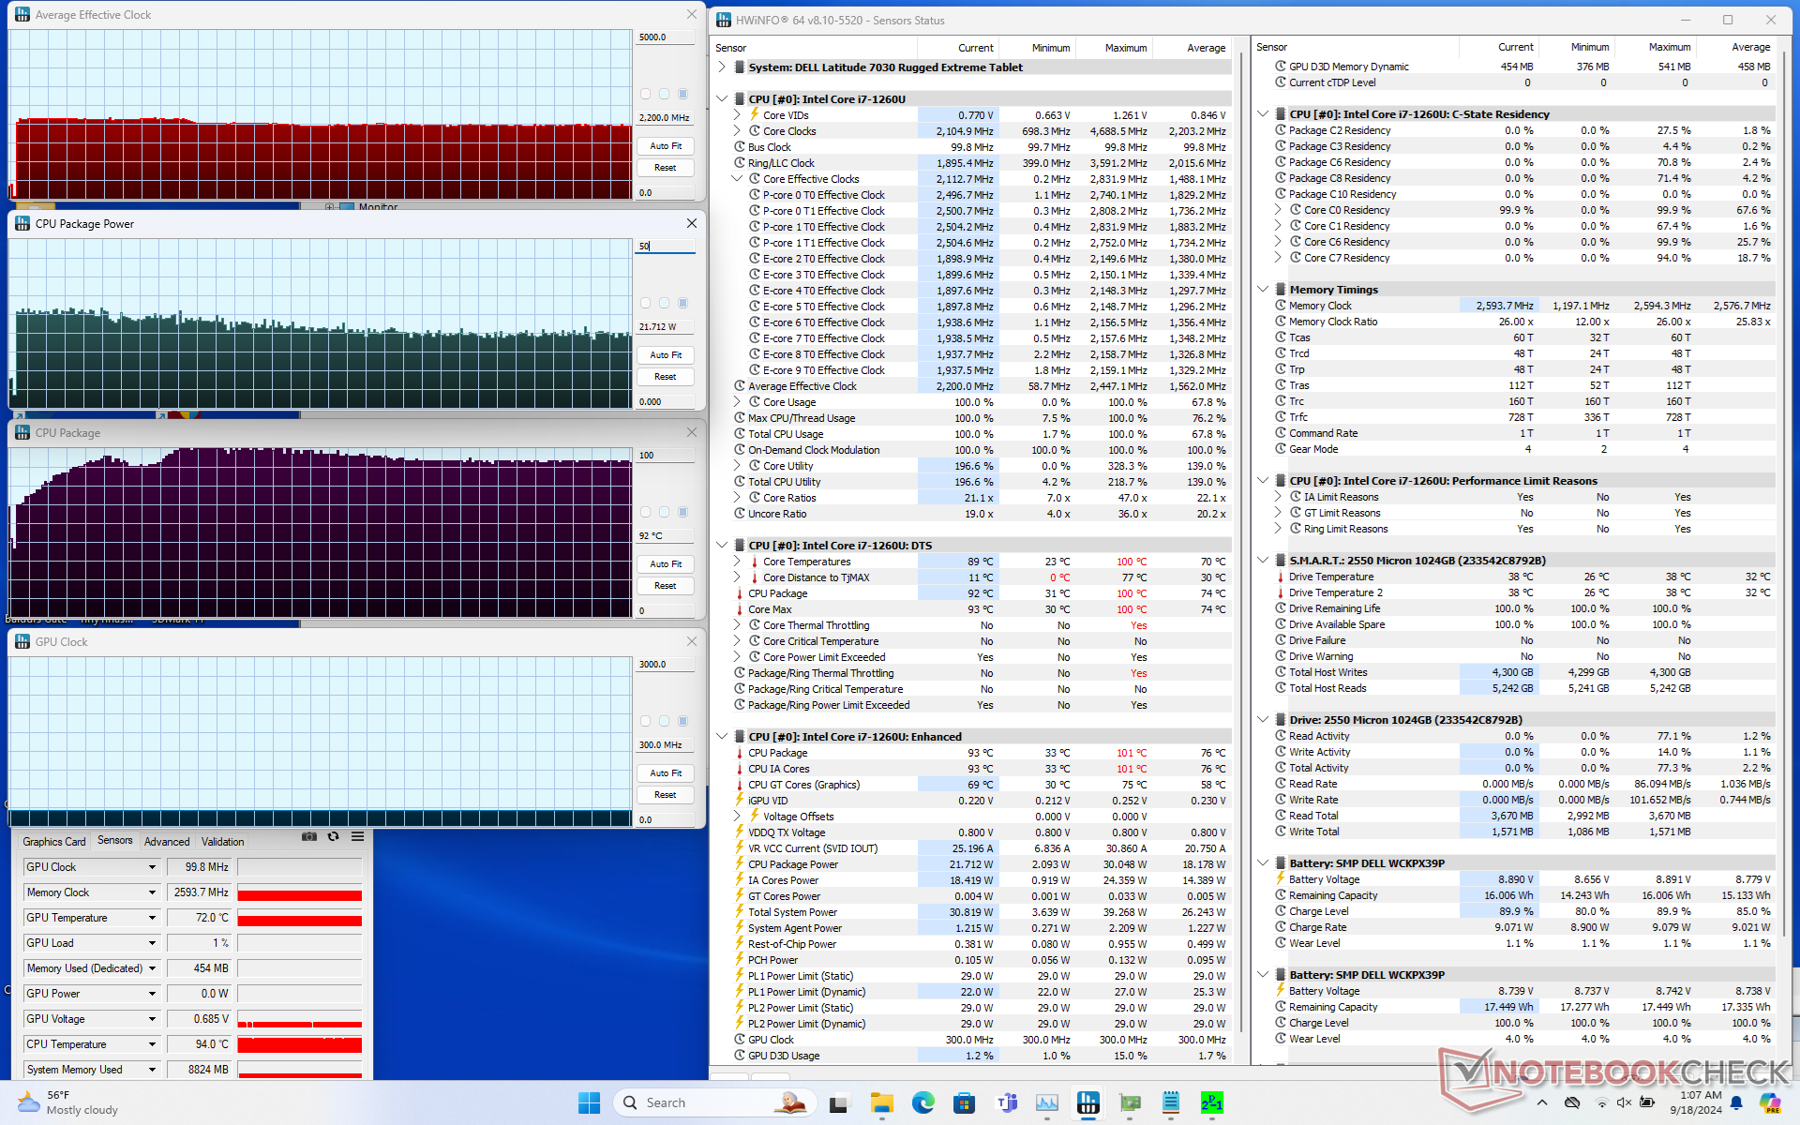Click the Windows Start button

click(589, 1102)
